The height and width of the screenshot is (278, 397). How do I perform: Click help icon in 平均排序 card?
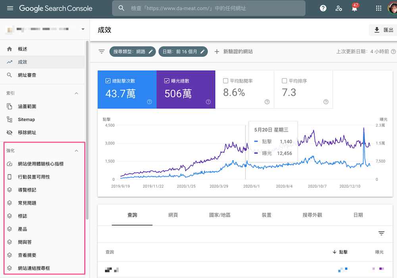pyautogui.click(x=326, y=102)
